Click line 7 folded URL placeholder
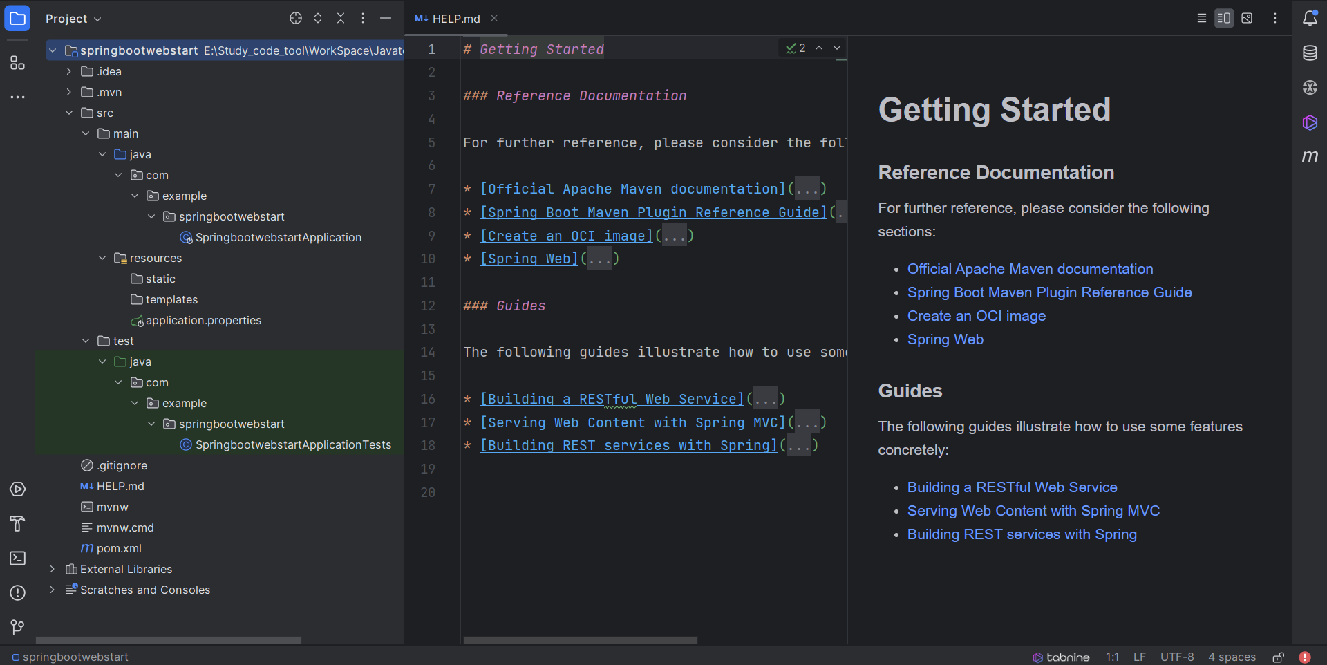 pyautogui.click(x=807, y=189)
